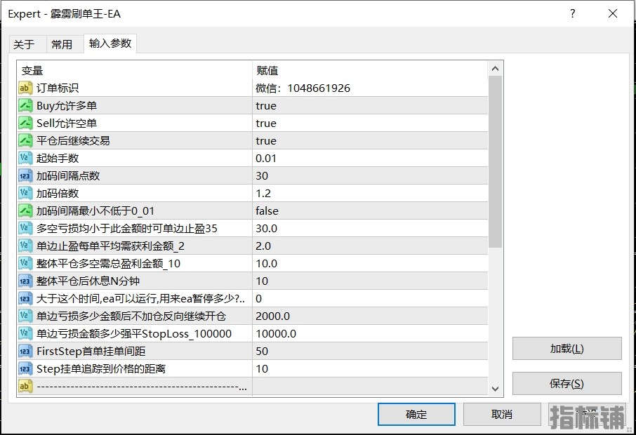This screenshot has height=435, width=636.
Task: Select the 30 value for 加码间隔点数
Action: [370, 175]
